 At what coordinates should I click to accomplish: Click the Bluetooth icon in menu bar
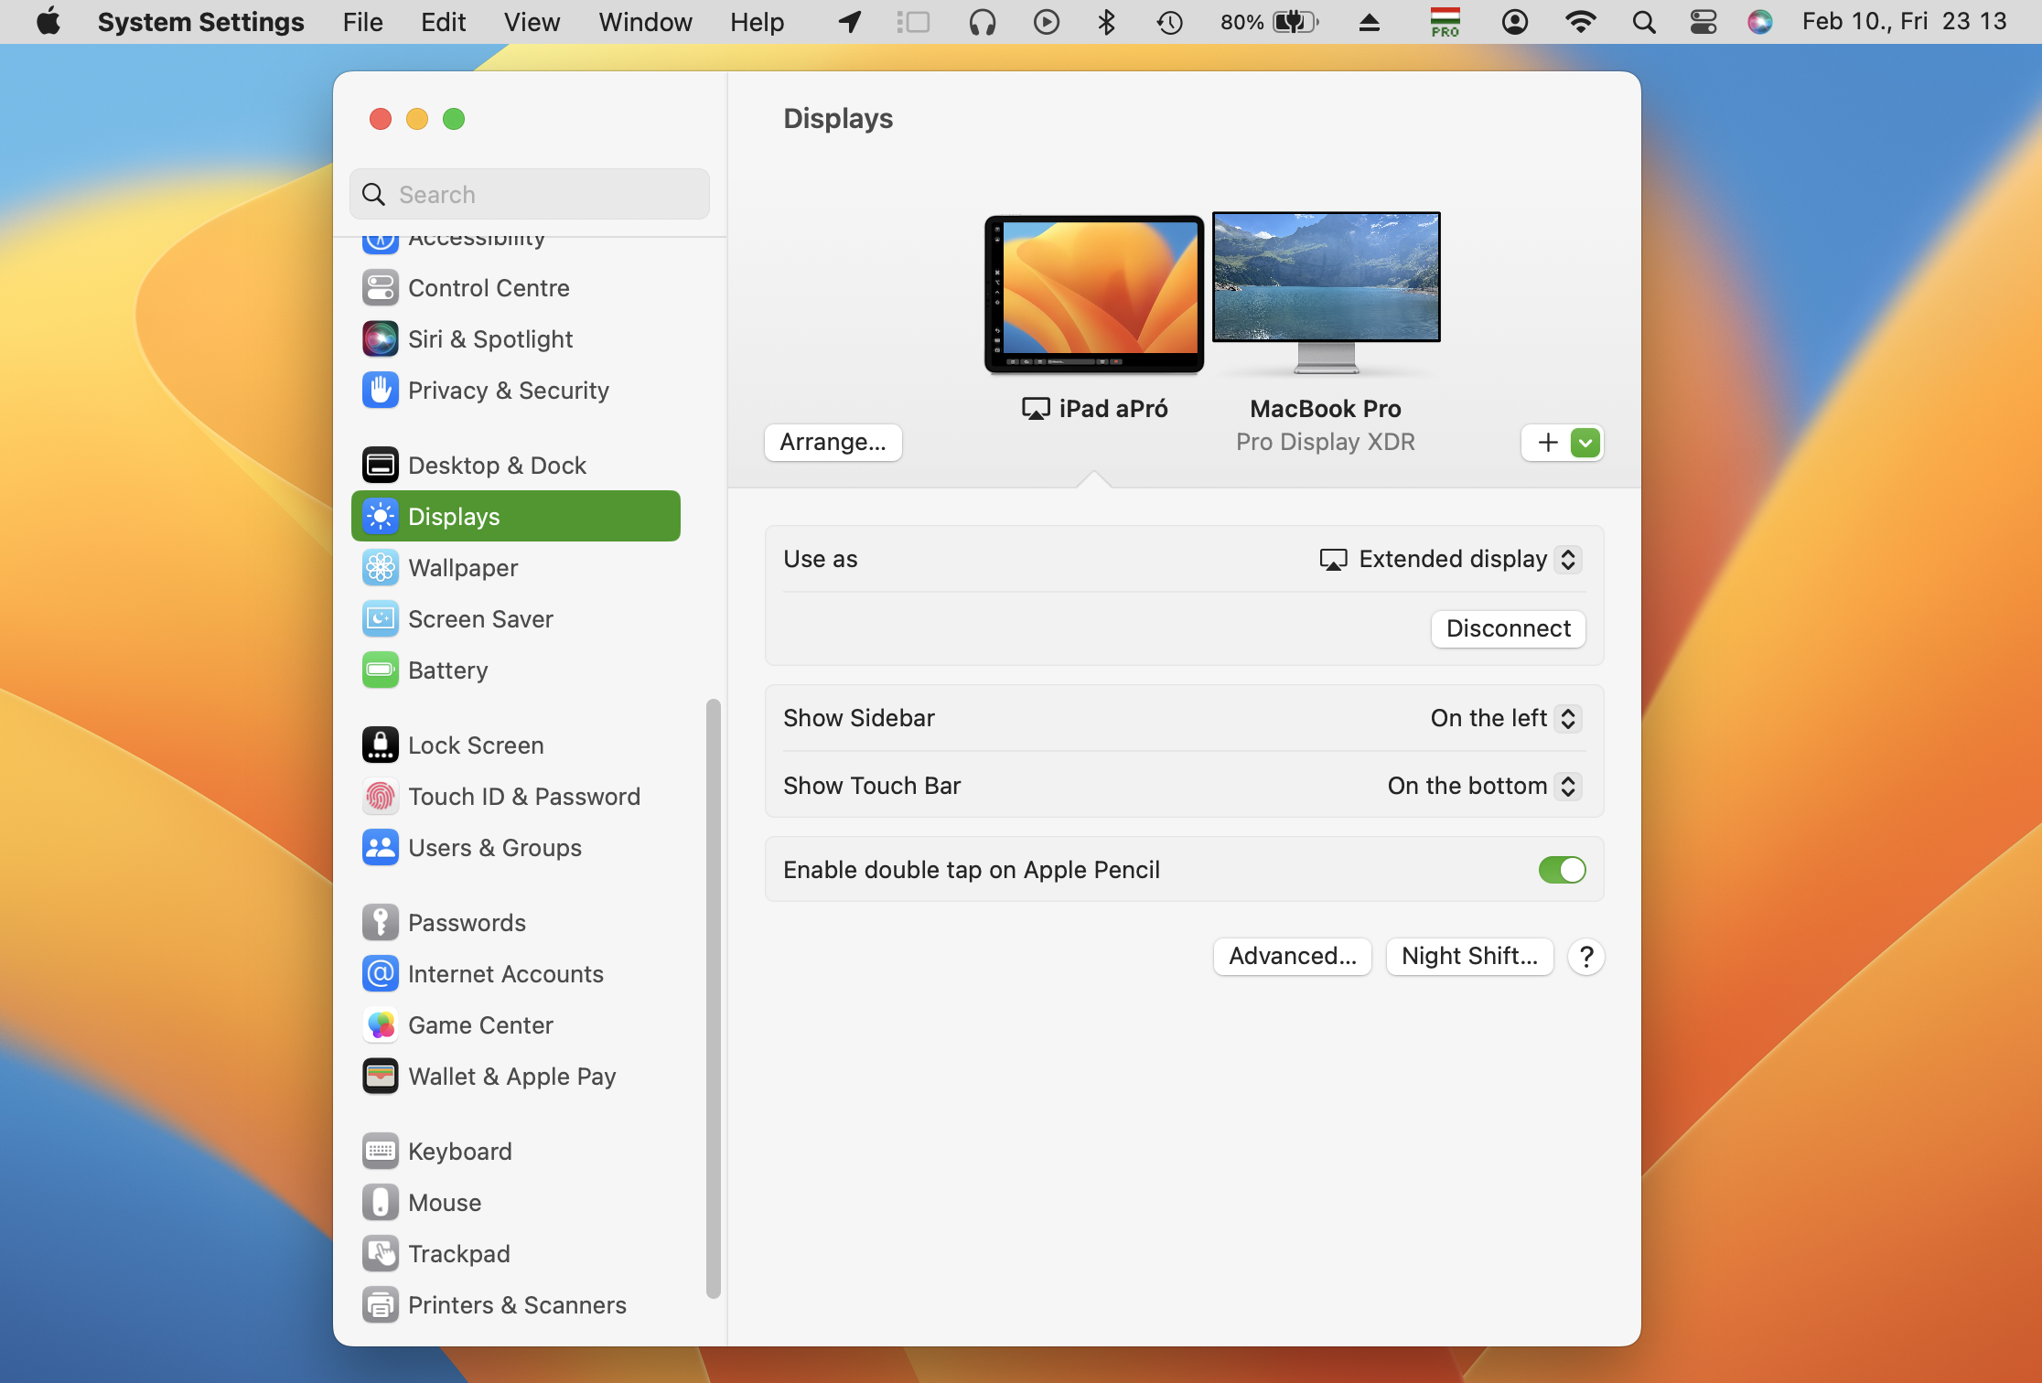coord(1106,22)
